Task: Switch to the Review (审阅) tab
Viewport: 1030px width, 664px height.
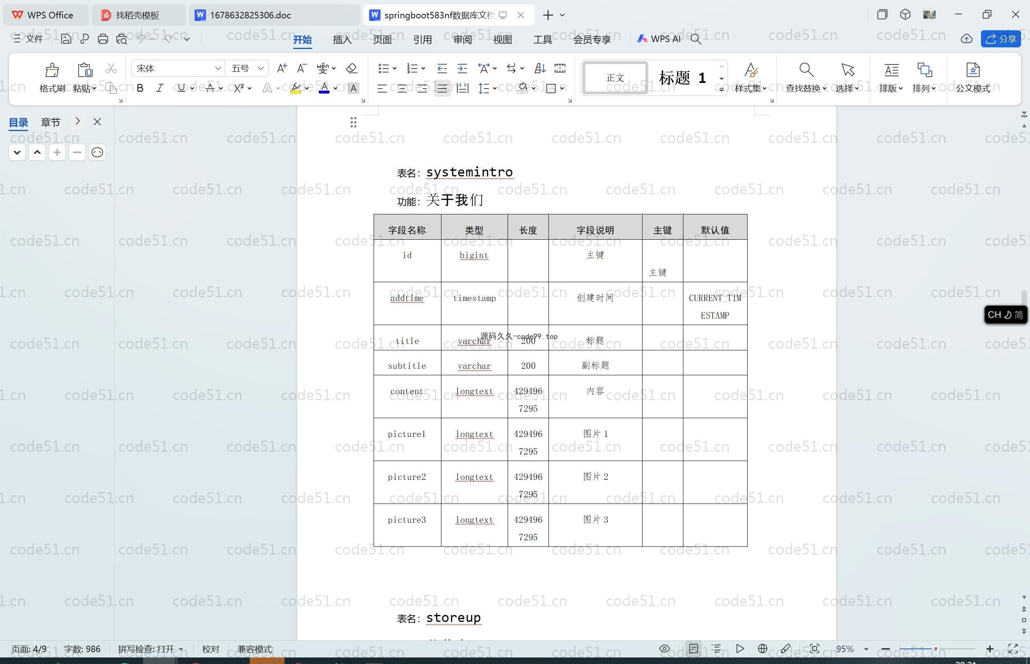Action: pos(463,39)
